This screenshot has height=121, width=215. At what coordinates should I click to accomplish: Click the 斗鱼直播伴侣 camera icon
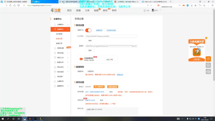[81, 59]
